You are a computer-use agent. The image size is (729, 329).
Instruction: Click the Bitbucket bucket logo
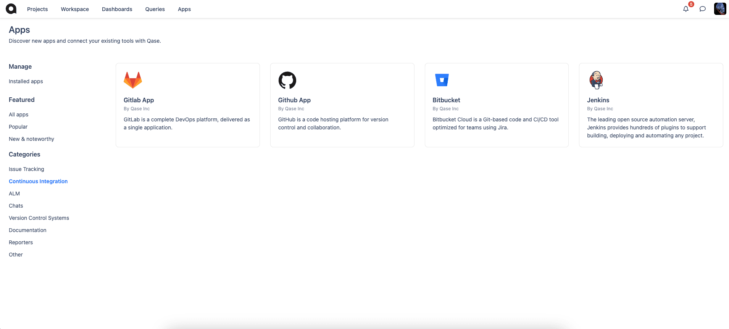442,80
